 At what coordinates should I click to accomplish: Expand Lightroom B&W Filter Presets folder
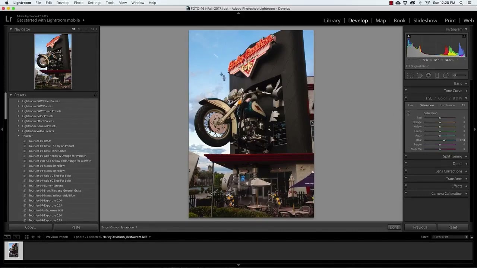19,101
